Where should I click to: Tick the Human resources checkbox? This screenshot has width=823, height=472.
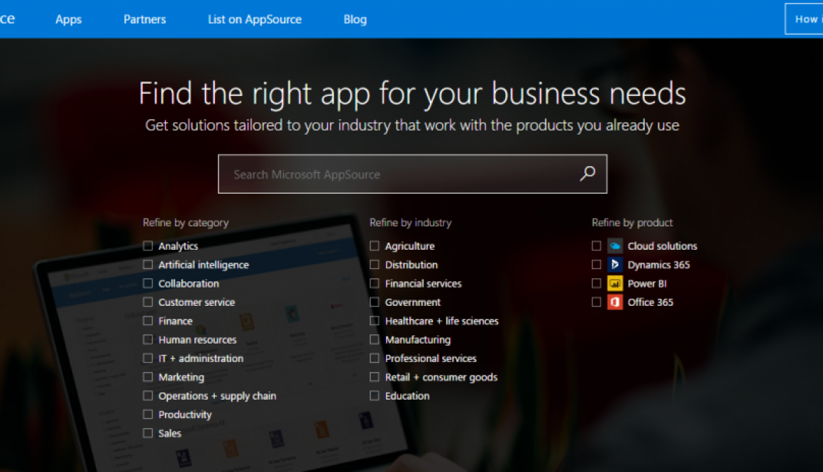click(148, 340)
